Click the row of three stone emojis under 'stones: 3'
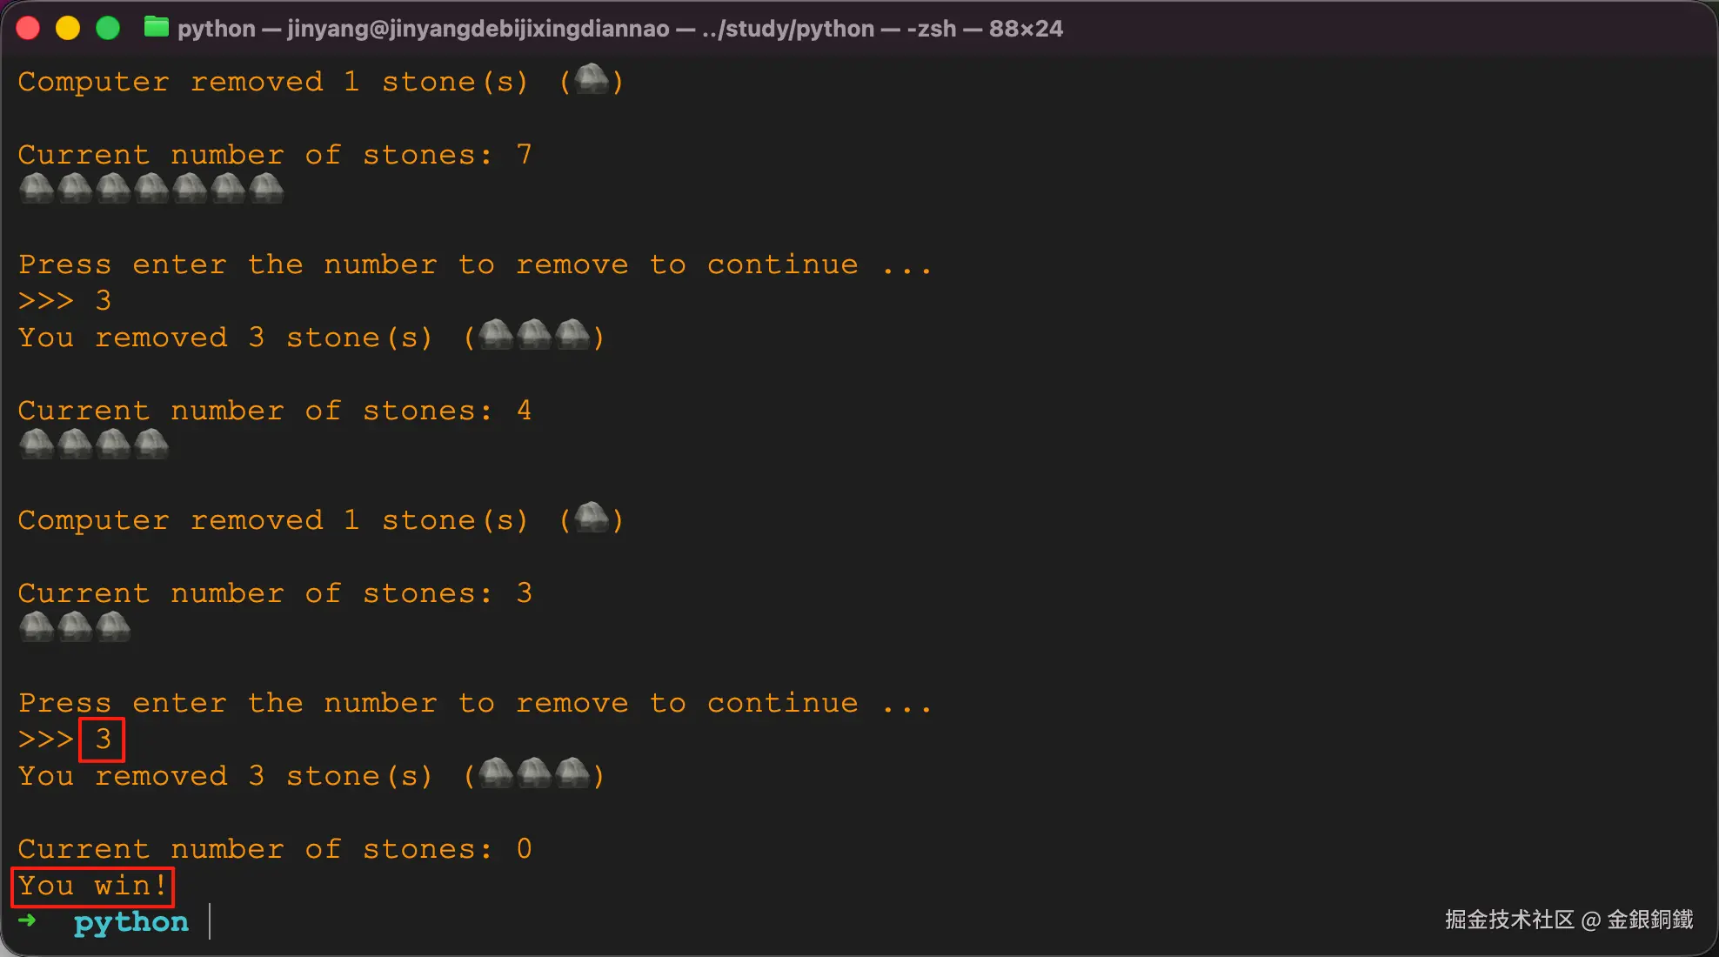 75,626
